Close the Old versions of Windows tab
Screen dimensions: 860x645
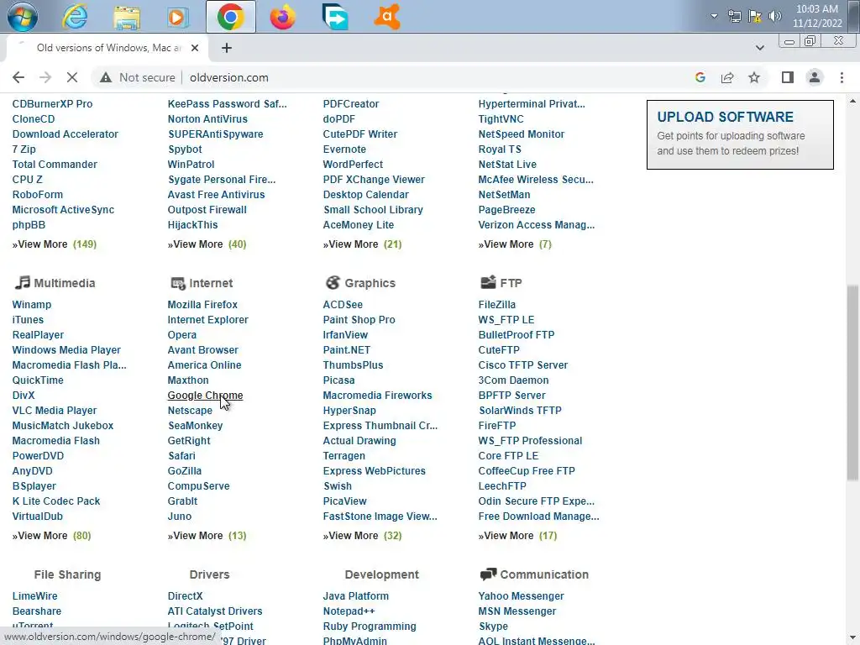point(195,48)
